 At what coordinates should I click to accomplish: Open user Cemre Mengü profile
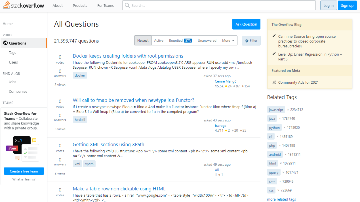coord(225,81)
